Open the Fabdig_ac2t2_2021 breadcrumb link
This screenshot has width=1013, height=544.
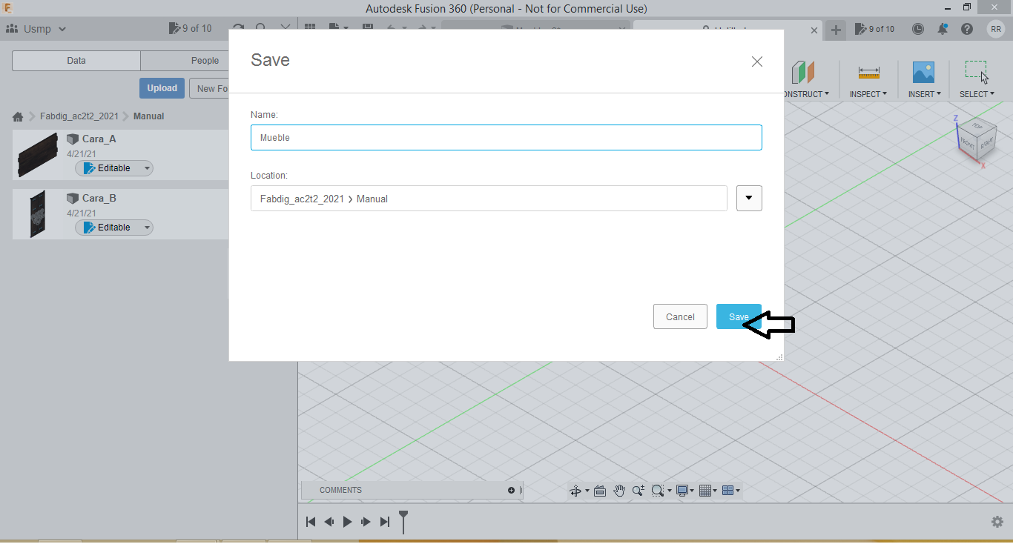pyautogui.click(x=79, y=116)
